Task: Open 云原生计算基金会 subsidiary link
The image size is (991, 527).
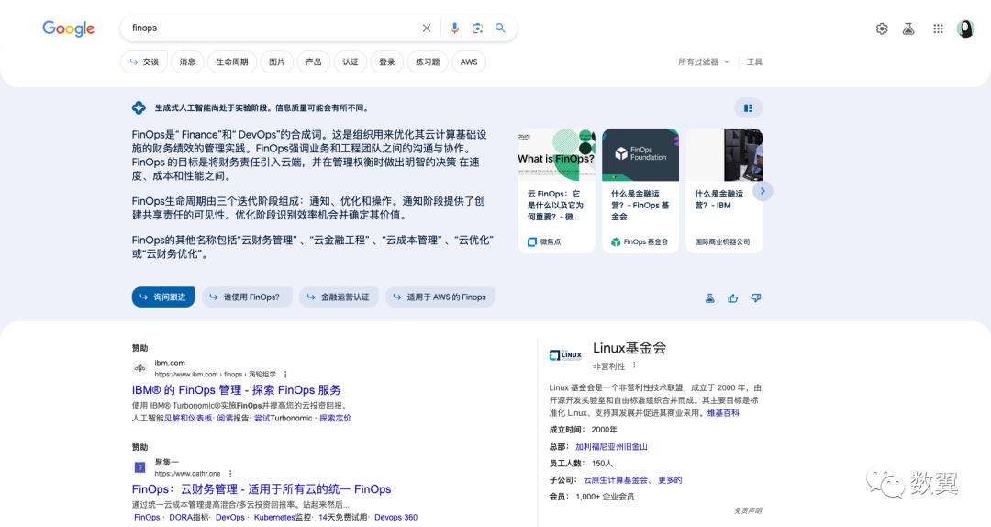Action: point(616,480)
